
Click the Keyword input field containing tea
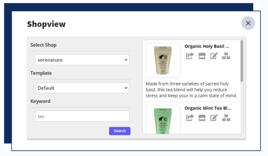83,116
